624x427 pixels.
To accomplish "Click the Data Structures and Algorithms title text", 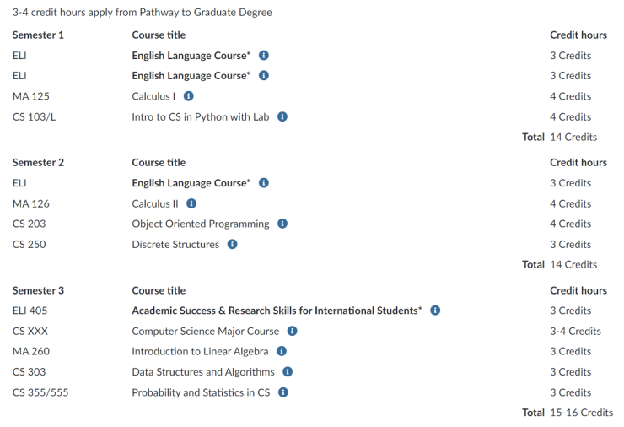I will coord(203,372).
